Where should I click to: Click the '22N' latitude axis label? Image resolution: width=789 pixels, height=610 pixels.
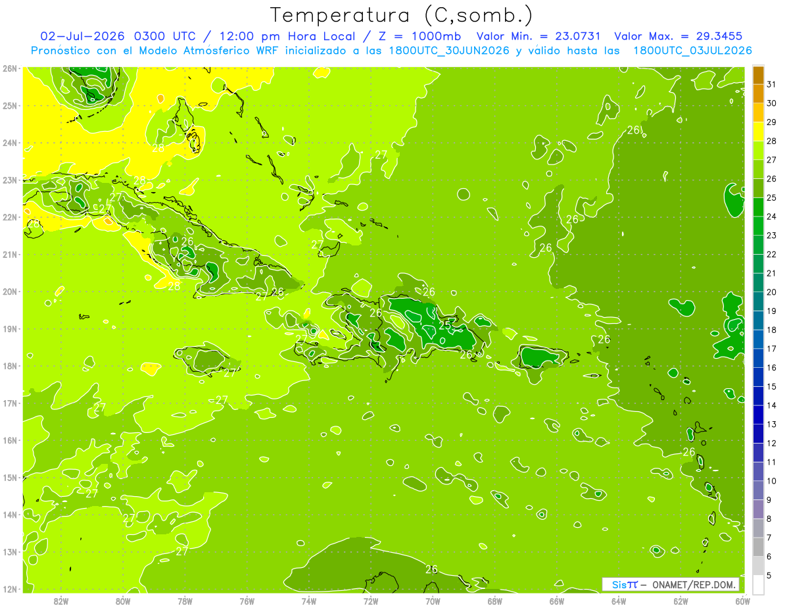tap(10, 217)
